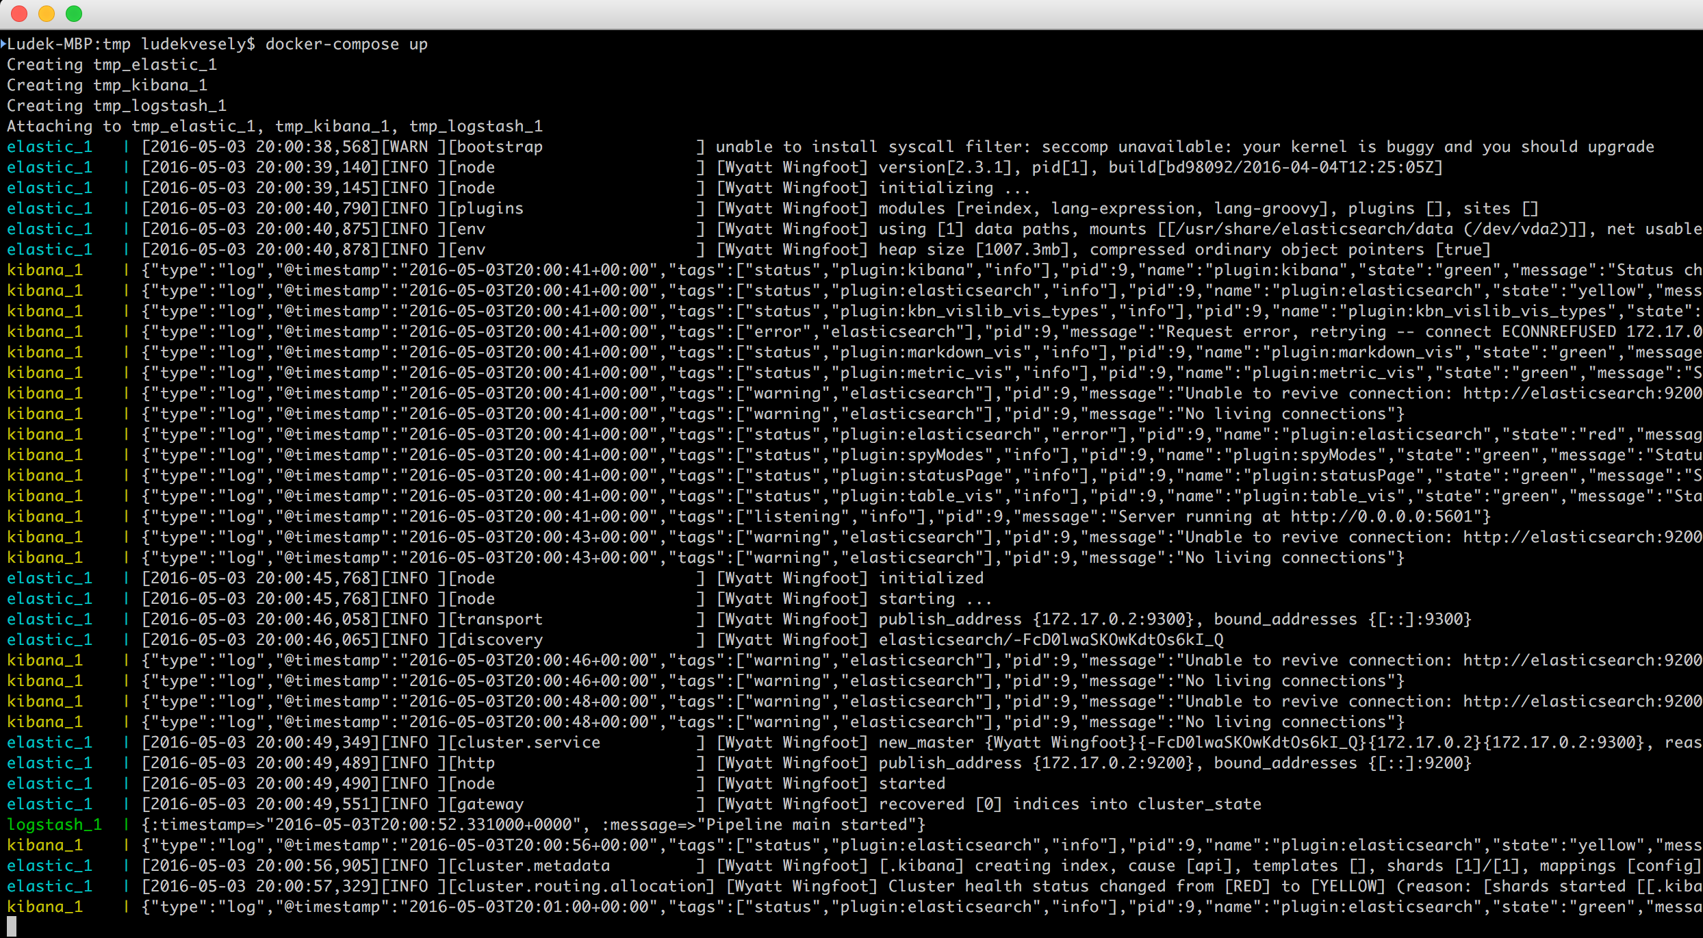Image resolution: width=1703 pixels, height=938 pixels.
Task: Click 'using [1] data paths' text
Action: click(x=974, y=229)
